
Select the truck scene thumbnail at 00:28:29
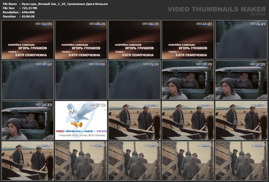click(188, 80)
